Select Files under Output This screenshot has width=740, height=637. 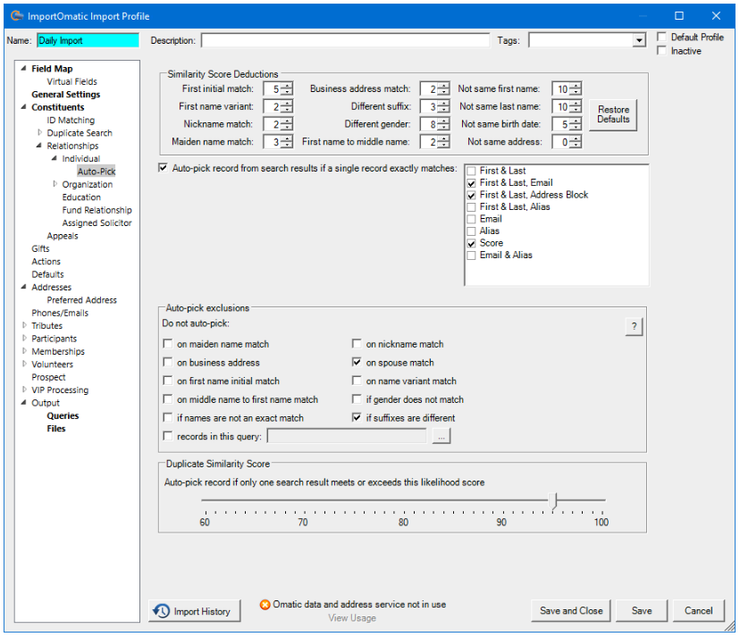click(56, 429)
